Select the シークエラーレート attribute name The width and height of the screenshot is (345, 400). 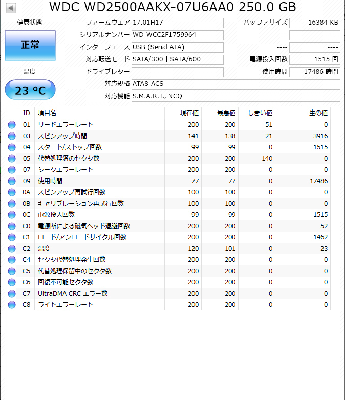(x=66, y=170)
